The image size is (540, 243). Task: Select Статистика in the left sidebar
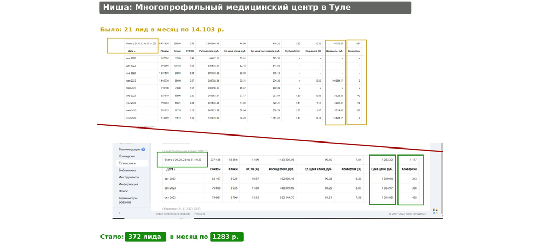pos(127,163)
